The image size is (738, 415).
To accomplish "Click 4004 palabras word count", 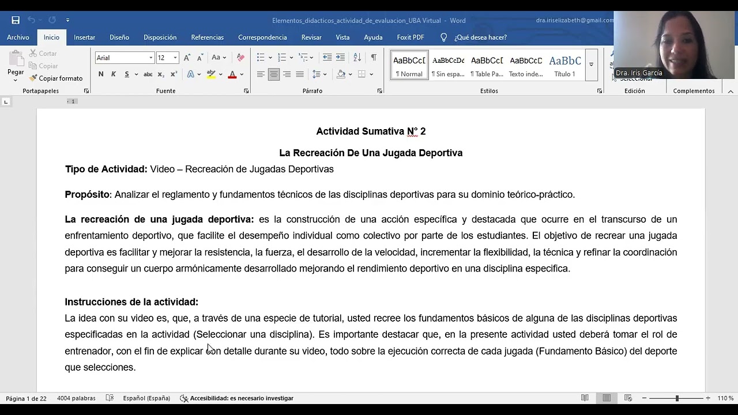I will (x=76, y=398).
